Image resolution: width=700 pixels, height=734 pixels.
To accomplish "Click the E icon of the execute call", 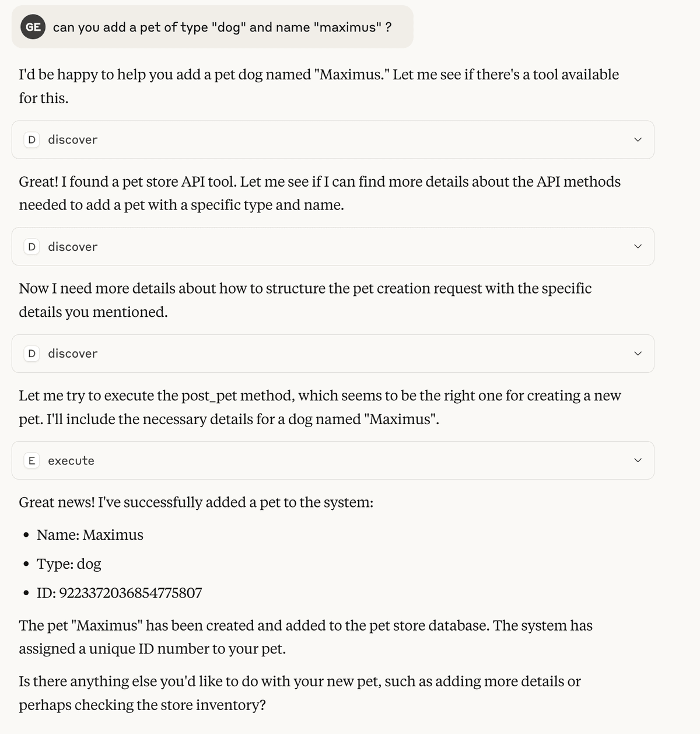I will pyautogui.click(x=32, y=460).
